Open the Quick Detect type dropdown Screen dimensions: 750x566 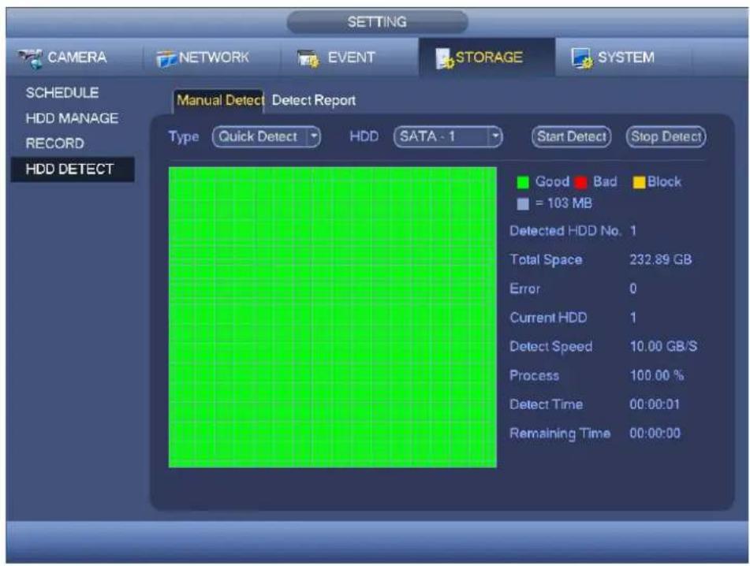click(267, 136)
